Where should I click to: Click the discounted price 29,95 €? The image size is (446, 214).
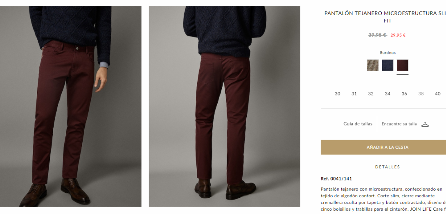point(398,35)
